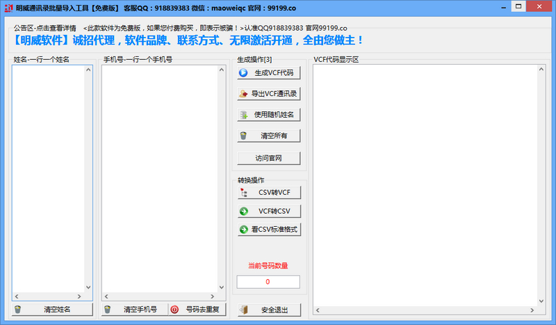Click the trash icon on 清空手机号
This screenshot has width=556, height=325.
(x=108, y=310)
